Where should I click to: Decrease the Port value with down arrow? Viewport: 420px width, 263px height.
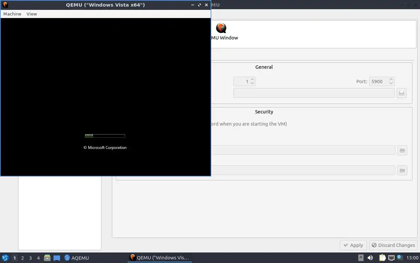pyautogui.click(x=391, y=83)
